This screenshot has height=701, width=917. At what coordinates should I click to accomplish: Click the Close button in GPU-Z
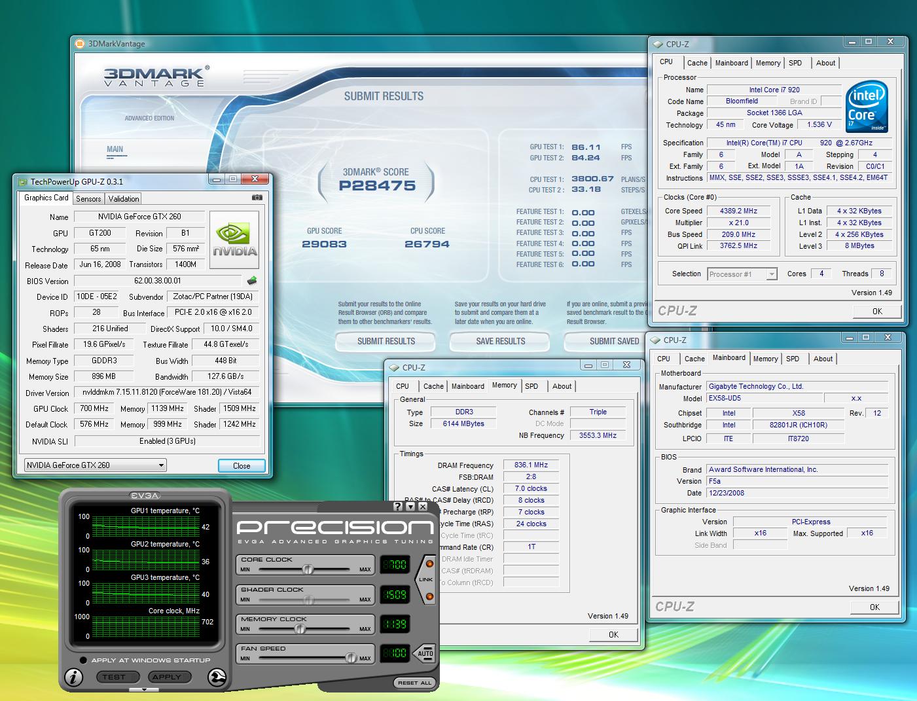tap(242, 466)
